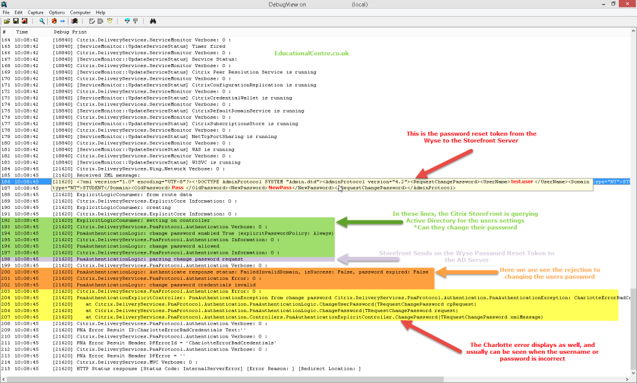
Task: Toggle the Capture Kernel gear icon
Action: [54, 21]
